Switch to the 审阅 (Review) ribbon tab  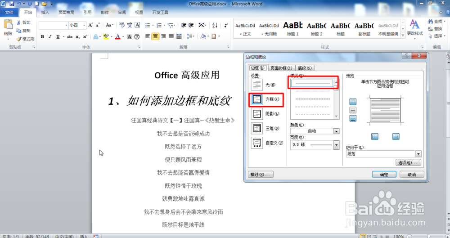(122, 12)
